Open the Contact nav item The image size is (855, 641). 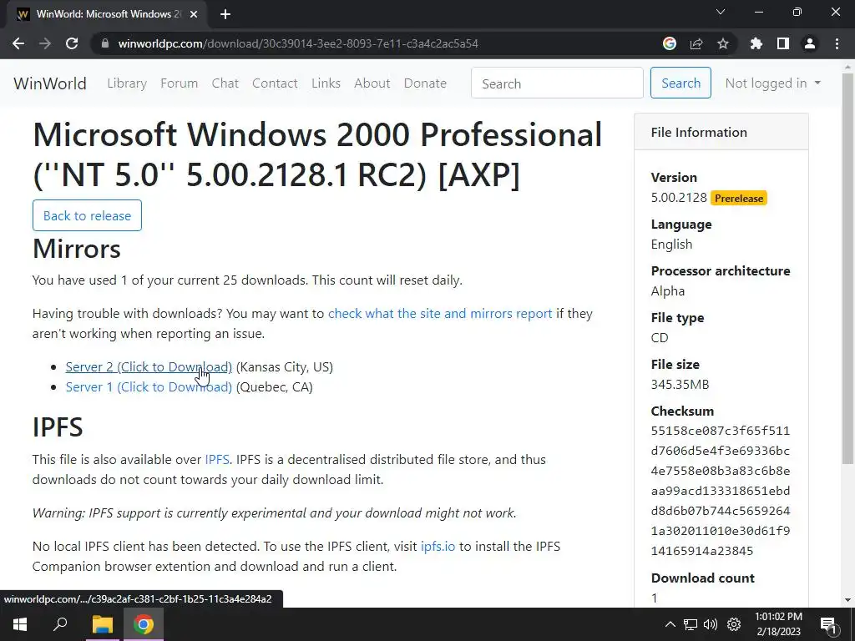pyautogui.click(x=275, y=83)
